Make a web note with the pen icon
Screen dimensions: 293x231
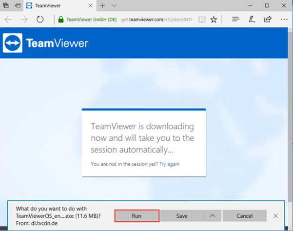[252, 19]
